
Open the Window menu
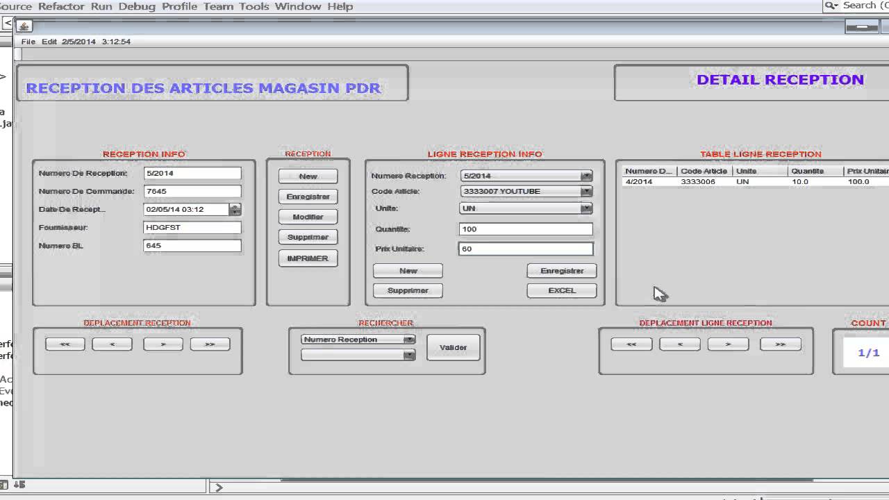click(x=298, y=6)
